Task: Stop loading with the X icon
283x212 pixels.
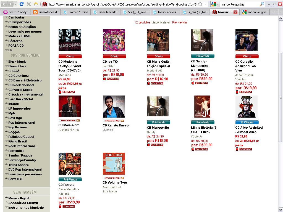Action: 28,4
